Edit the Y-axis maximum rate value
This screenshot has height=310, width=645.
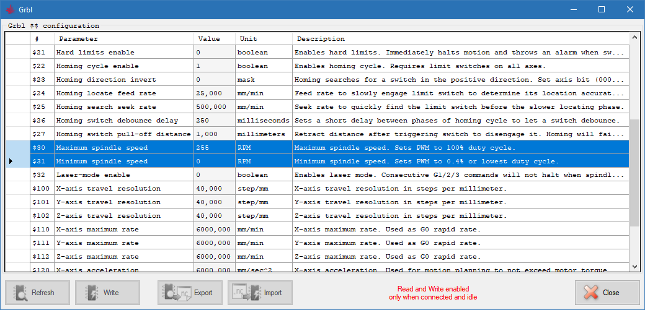[215, 243]
